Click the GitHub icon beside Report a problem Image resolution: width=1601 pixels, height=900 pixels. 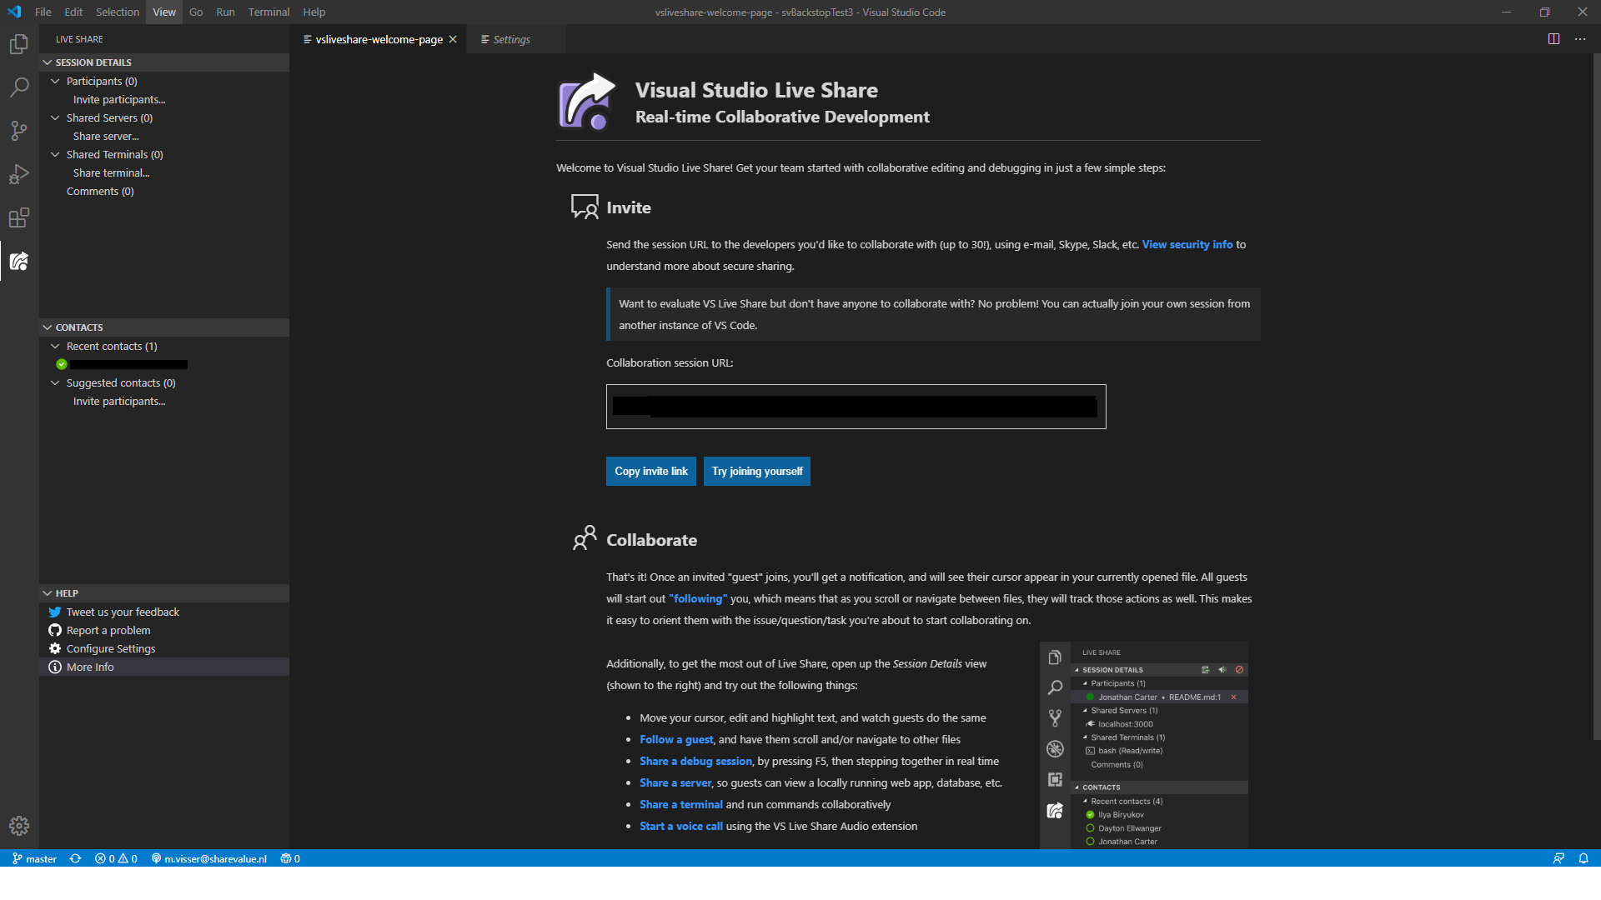tap(55, 630)
